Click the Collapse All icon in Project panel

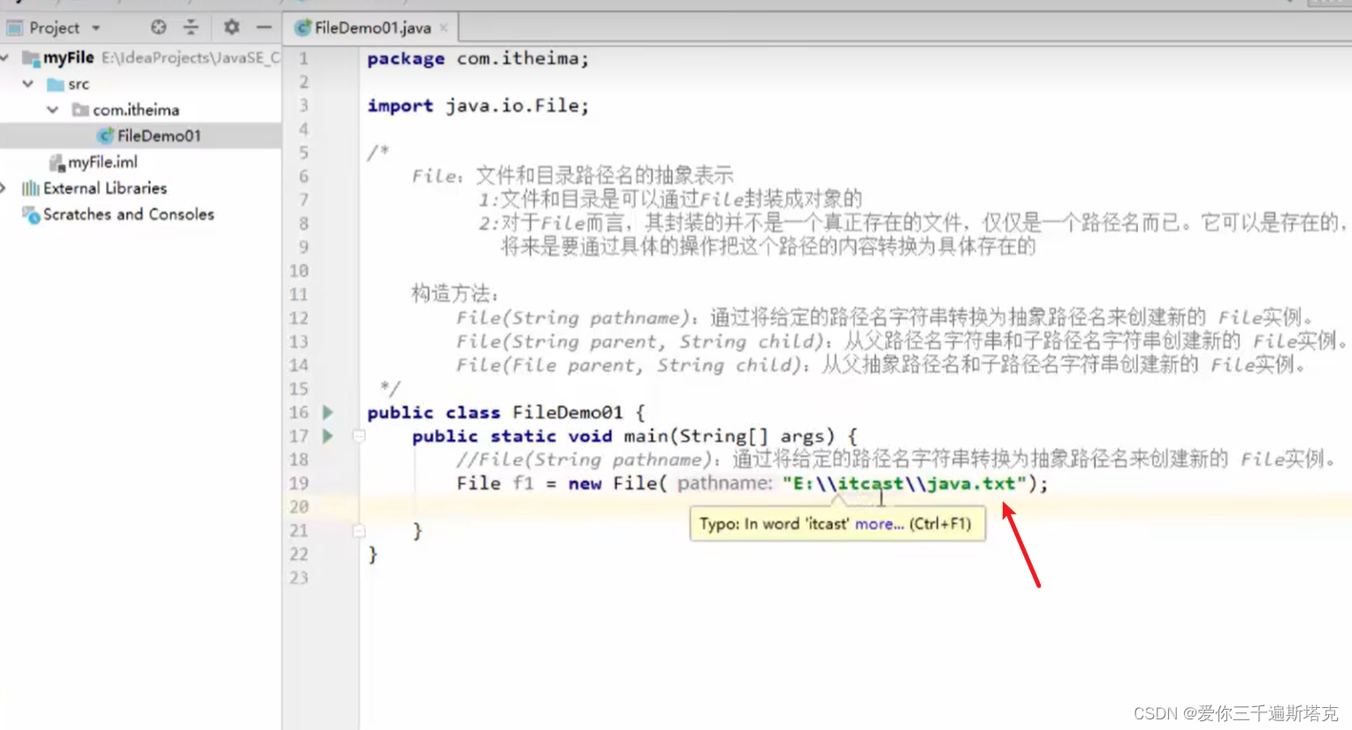191,27
